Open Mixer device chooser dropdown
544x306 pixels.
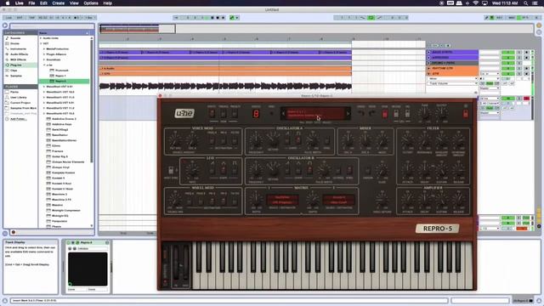453,79
